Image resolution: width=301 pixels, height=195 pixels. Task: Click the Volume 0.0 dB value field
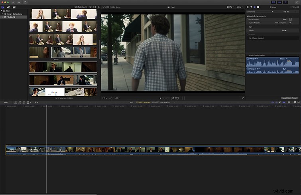coord(286,12)
